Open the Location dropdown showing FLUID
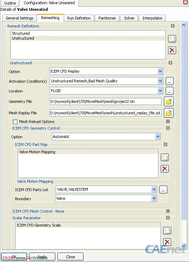This screenshot has width=189, height=262. [x=160, y=91]
